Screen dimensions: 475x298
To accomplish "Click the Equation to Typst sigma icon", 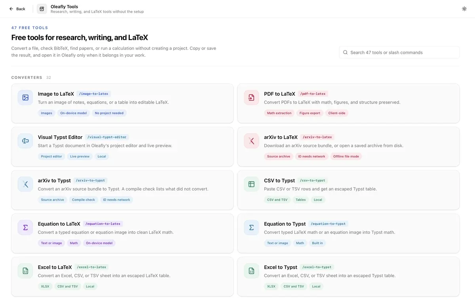I will (251, 228).
